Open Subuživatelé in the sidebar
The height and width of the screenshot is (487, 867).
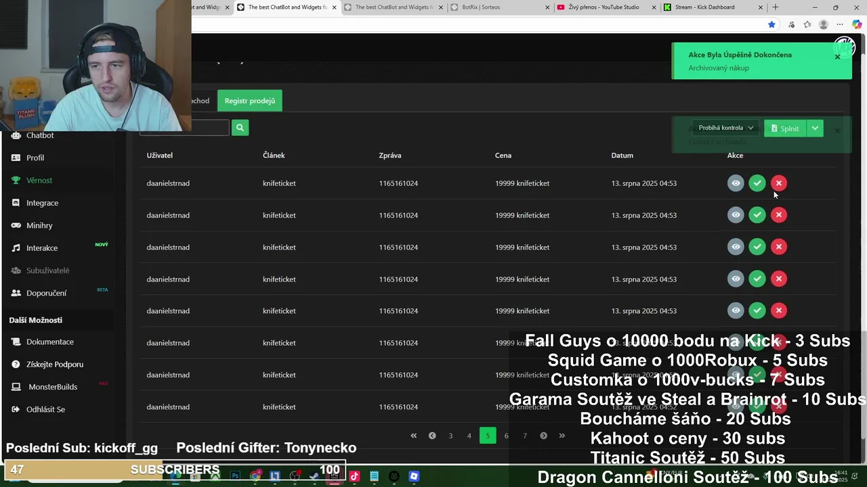47,271
